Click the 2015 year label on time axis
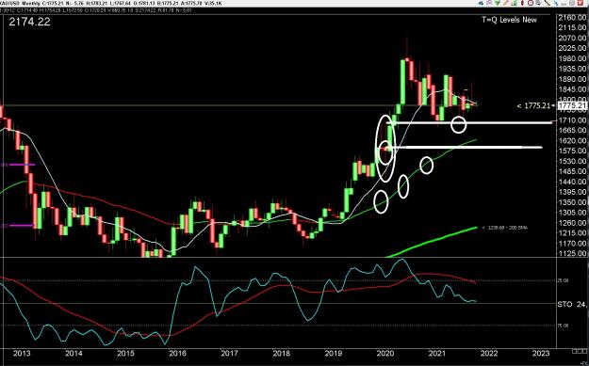The image size is (589, 366). (x=125, y=353)
